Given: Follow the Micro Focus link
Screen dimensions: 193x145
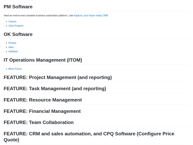Looking at the screenshot, I should pyautogui.click(x=15, y=69).
